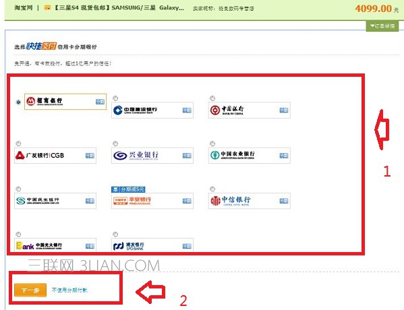Image resolution: width=404 pixels, height=310 pixels.
Task: Click the 中国光大银行 Everbright logo
Action: click(39, 245)
